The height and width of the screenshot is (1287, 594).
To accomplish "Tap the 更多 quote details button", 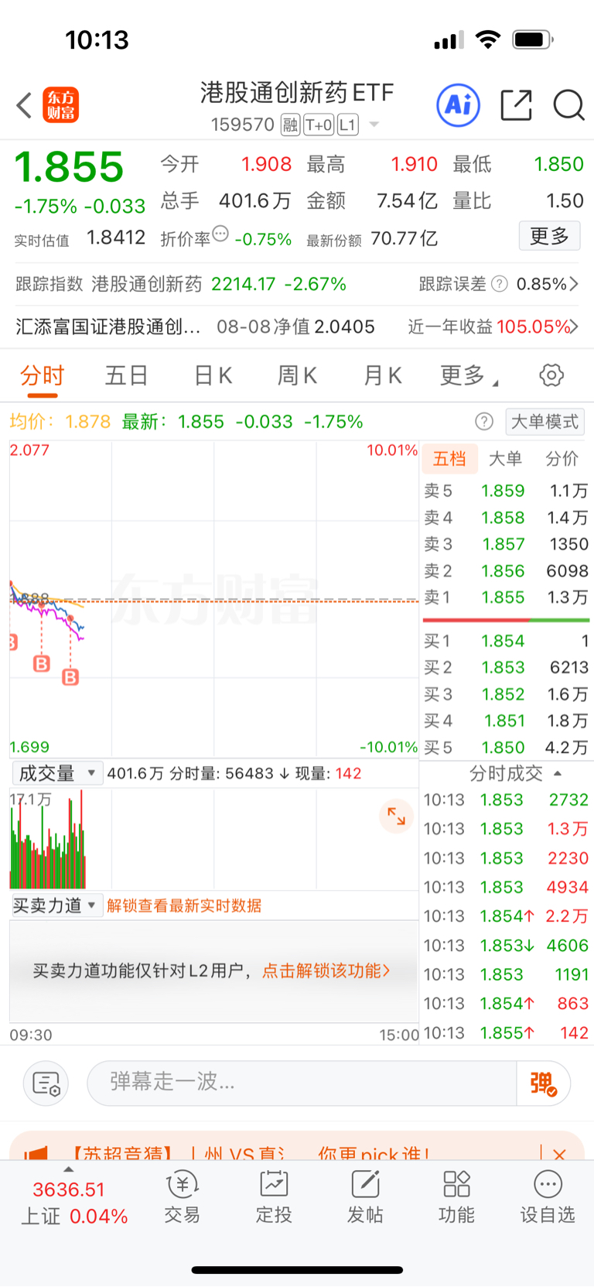I will 549,235.
